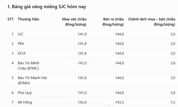Click the partially visible circular button at bottom
Image resolution: width=178 pixels, height=107 pixels.
pos(109,106)
